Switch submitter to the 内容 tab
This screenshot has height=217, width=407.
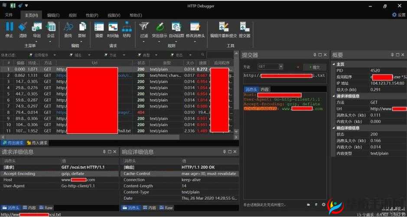[265, 89]
